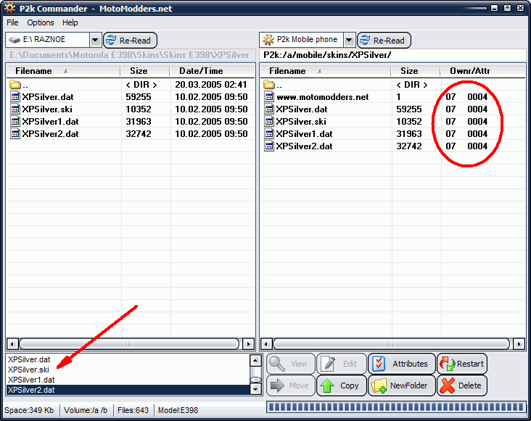Select highlighted XPSilver2.dat entry in log list
531x421 pixels.
click(128, 390)
